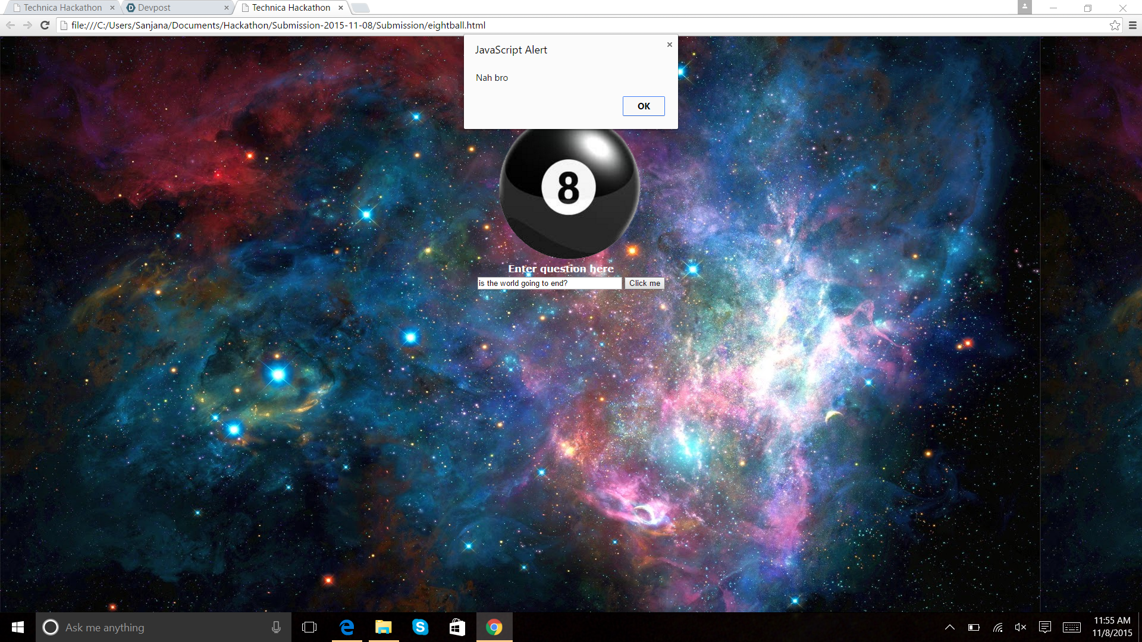The width and height of the screenshot is (1142, 642).
Task: Open Windows Start menu
Action: (x=17, y=627)
